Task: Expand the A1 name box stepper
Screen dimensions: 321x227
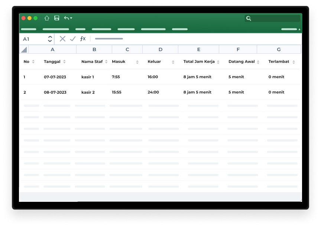Action: click(50, 39)
